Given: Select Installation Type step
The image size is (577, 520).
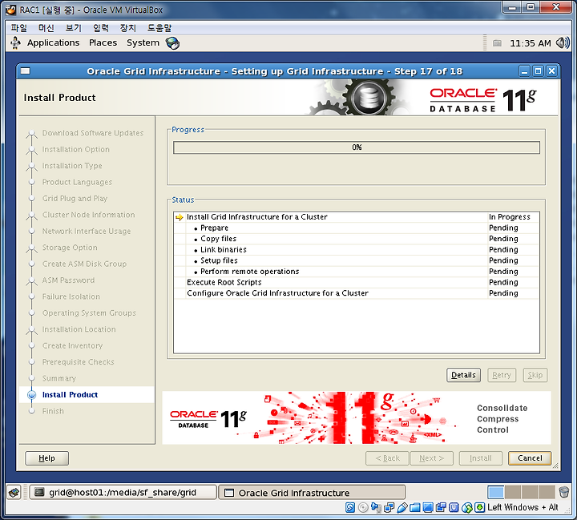Looking at the screenshot, I should coord(72,166).
